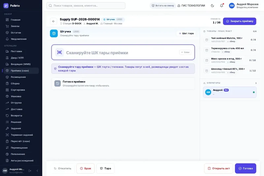Focus the Сканируйте ШК тары приёмки field

pyautogui.click(x=123, y=52)
